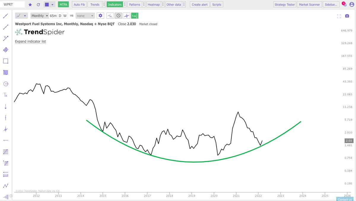Click the Contact us button
This screenshot has height=201, width=356.
[x=344, y=199]
